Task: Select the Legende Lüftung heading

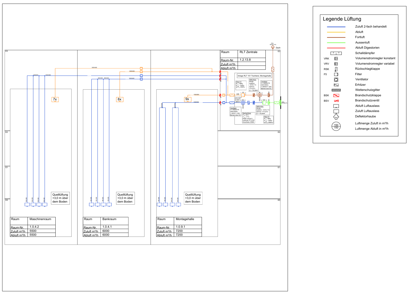Action: click(342, 19)
